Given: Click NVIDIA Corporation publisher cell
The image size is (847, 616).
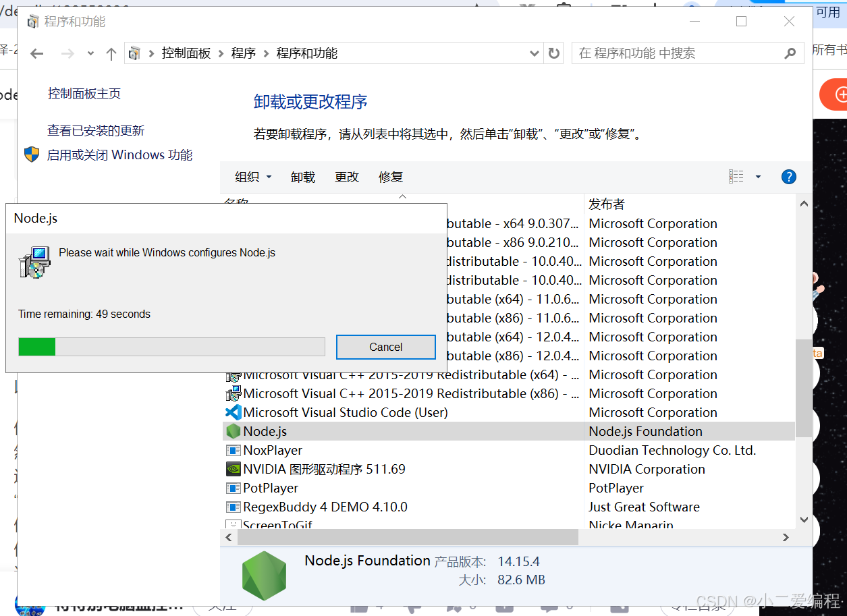Looking at the screenshot, I should (647, 469).
